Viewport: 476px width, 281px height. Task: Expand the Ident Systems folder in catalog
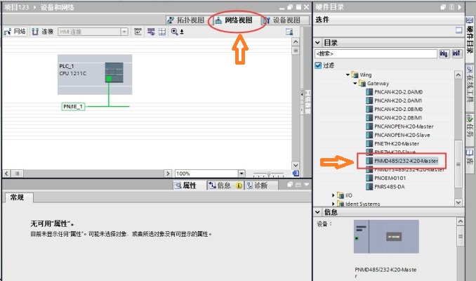pyautogui.click(x=333, y=204)
